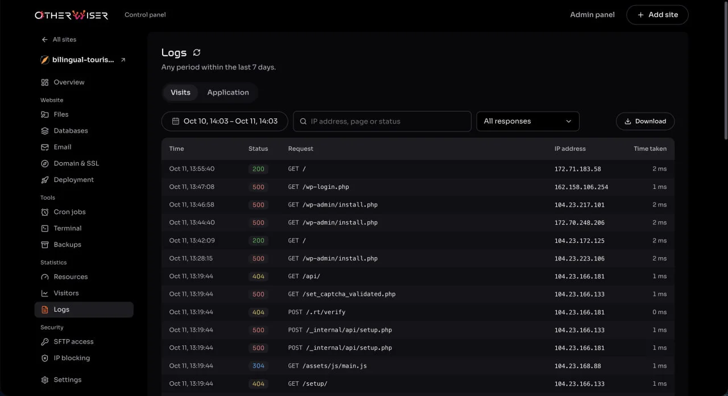Click the orange site favicon icon
The image size is (728, 396).
point(45,60)
